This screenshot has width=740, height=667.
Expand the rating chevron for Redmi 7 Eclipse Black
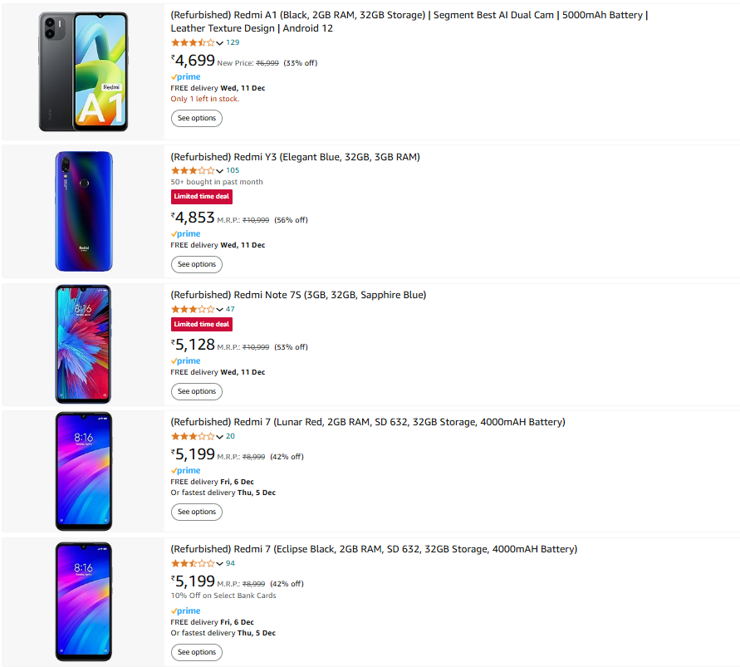[219, 564]
